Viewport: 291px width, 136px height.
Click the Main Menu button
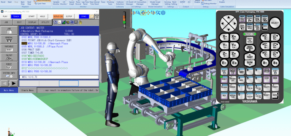point(9,90)
